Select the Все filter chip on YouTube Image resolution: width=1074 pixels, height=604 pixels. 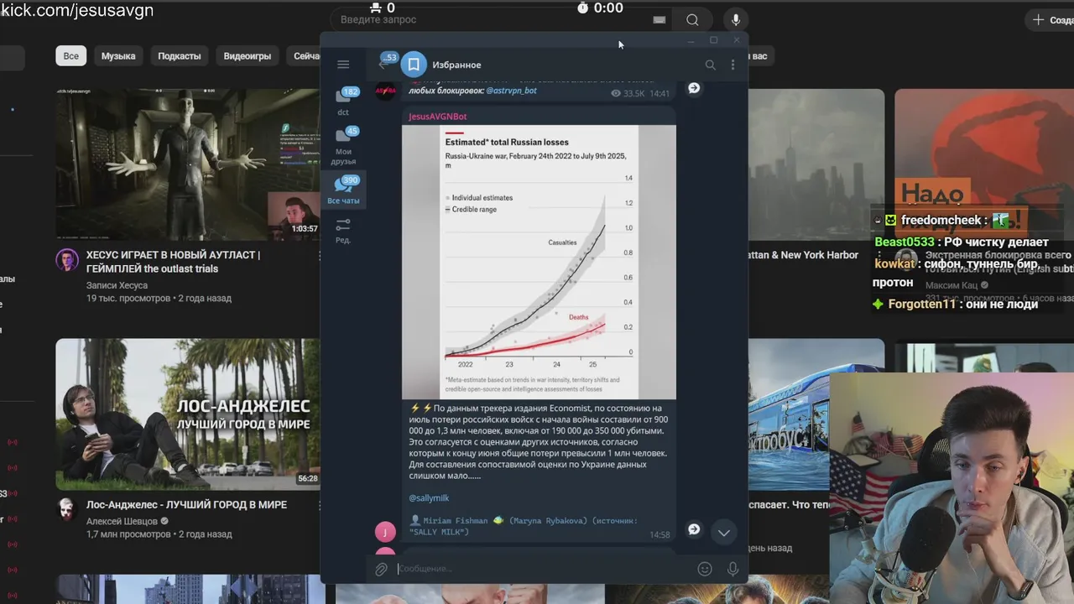coord(71,56)
